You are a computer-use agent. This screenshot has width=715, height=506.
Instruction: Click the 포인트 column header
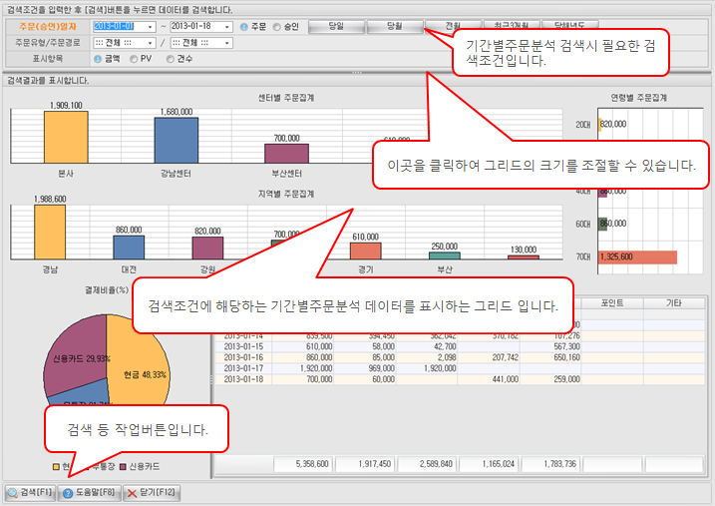[x=612, y=303]
